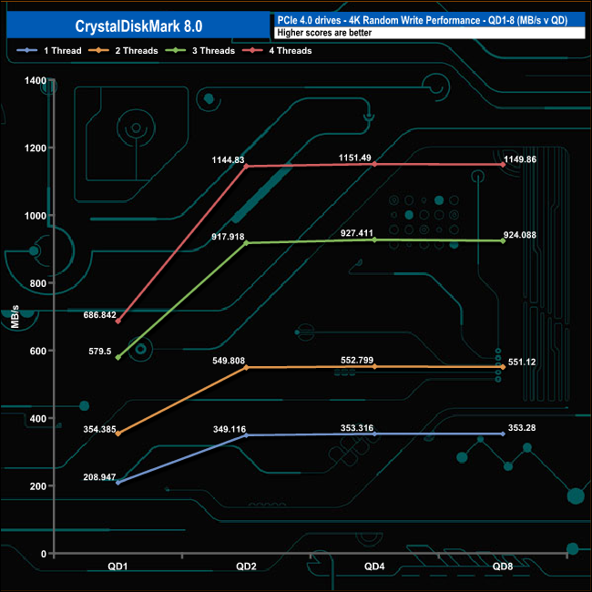592x592 pixels.
Task: Click the 1149.86 data label
Action: (x=520, y=159)
